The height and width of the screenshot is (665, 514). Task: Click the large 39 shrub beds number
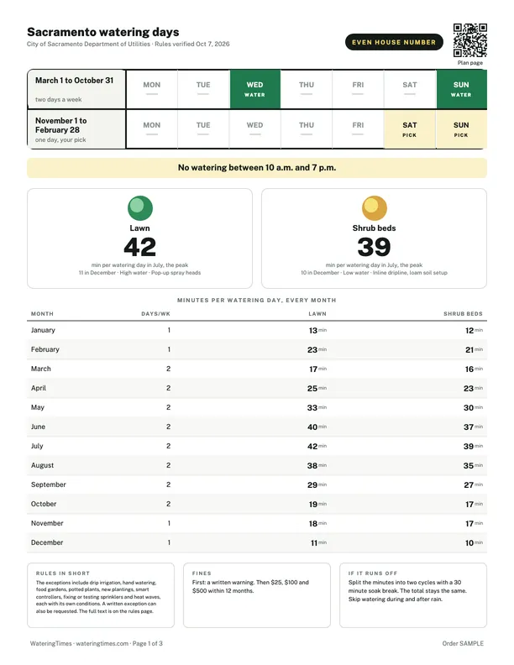[x=374, y=247]
